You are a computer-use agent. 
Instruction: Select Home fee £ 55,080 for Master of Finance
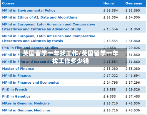(111, 69)
